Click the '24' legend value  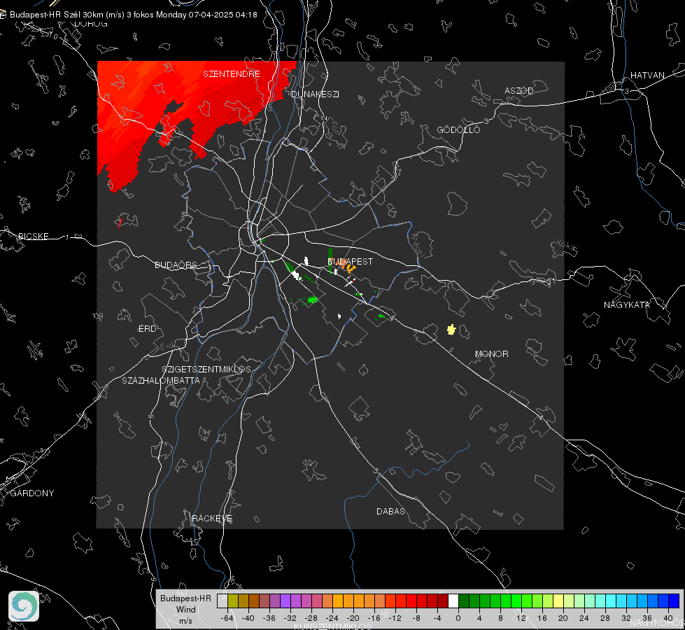pyautogui.click(x=584, y=618)
